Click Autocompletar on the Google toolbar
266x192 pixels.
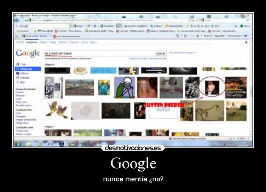(174, 26)
